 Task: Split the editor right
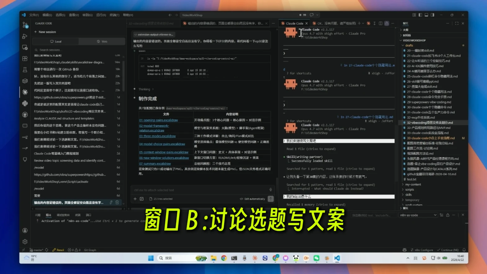381,23
